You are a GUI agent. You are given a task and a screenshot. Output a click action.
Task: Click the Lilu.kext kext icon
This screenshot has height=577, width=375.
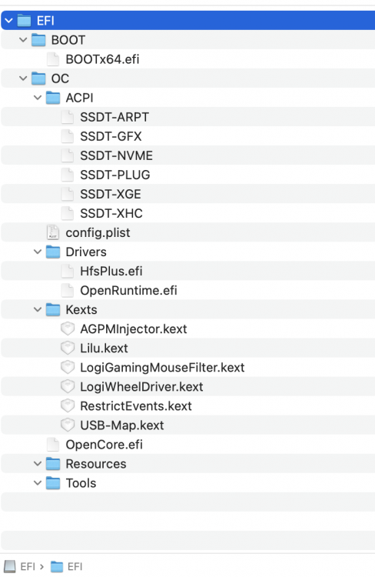click(x=68, y=348)
